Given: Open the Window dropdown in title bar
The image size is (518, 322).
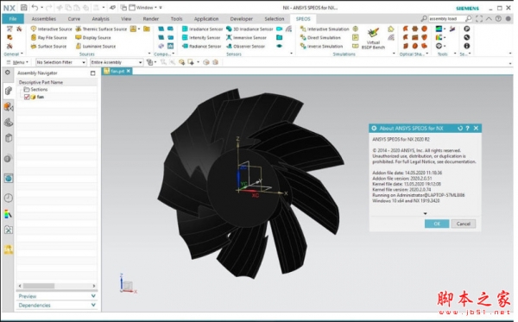Looking at the screenshot, I should [142, 7].
